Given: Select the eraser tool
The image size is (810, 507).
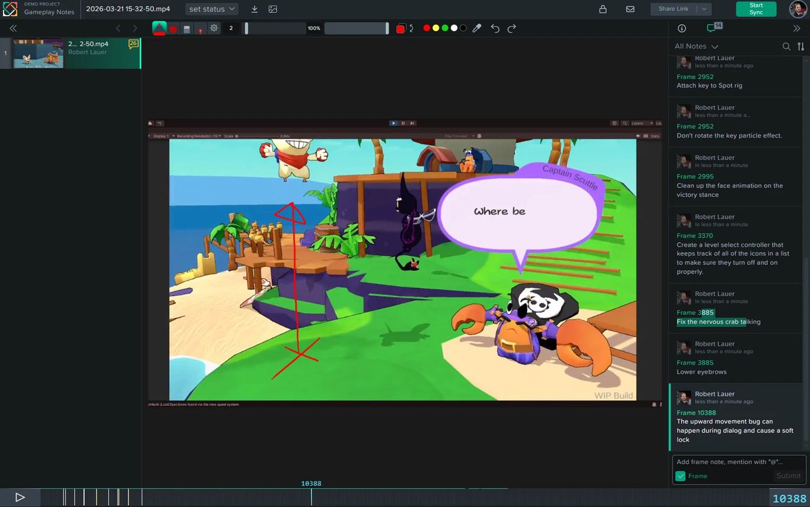Looking at the screenshot, I should pos(187,28).
